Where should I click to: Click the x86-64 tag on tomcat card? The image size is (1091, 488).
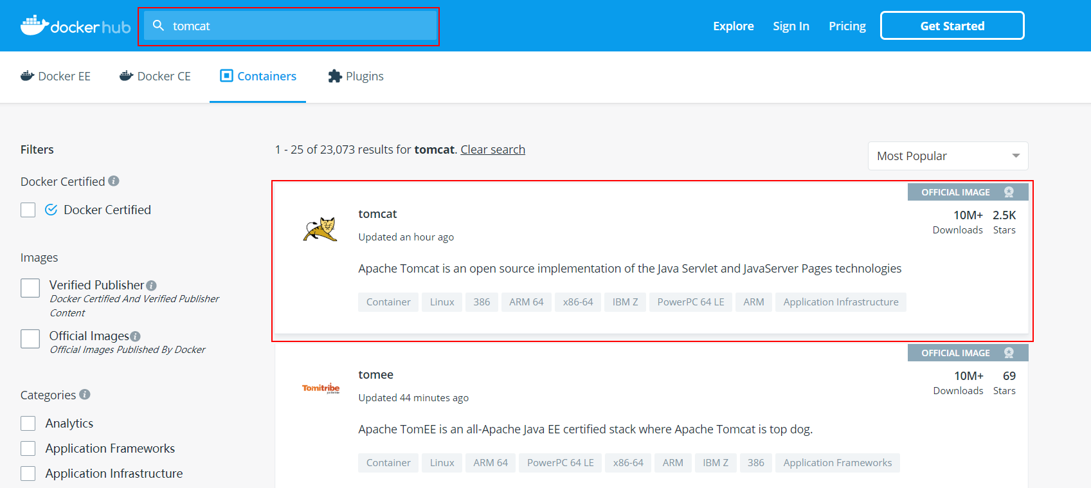coord(578,302)
